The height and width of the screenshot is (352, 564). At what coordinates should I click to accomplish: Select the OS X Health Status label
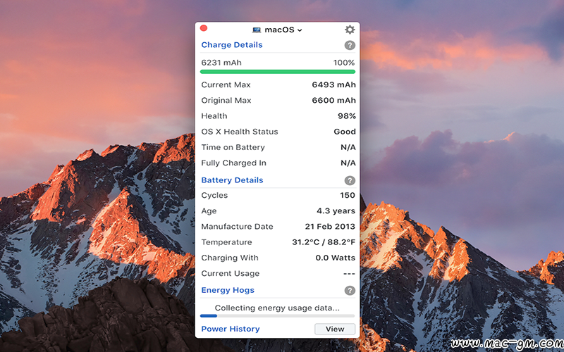240,132
